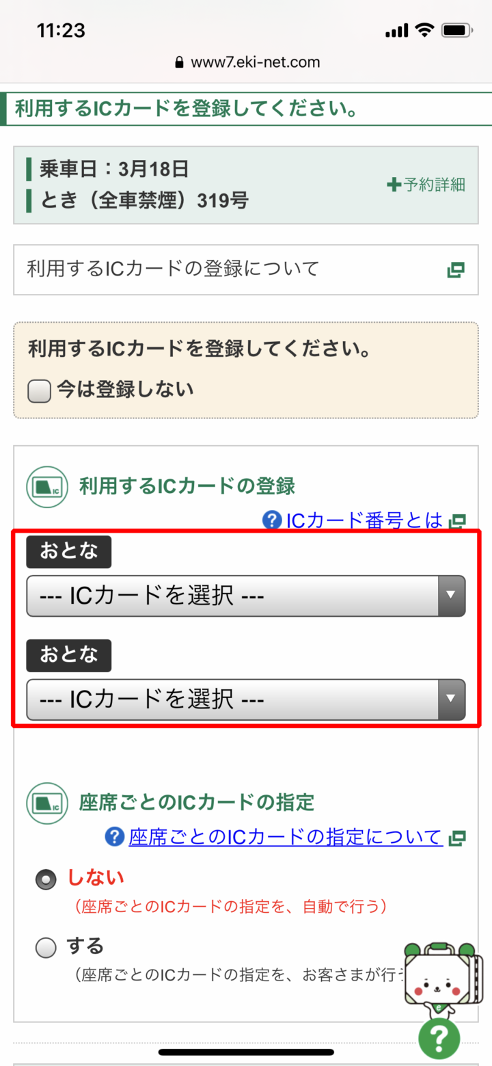The height and width of the screenshot is (1066, 492).
Task: Open the 利用するICカードの登録について info box
Action: (246, 269)
